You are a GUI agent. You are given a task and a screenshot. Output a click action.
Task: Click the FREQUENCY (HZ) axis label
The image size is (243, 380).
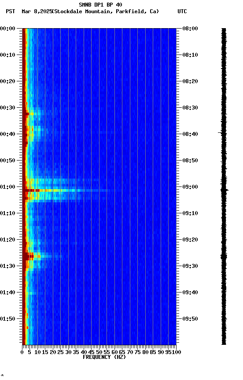click(x=104, y=358)
